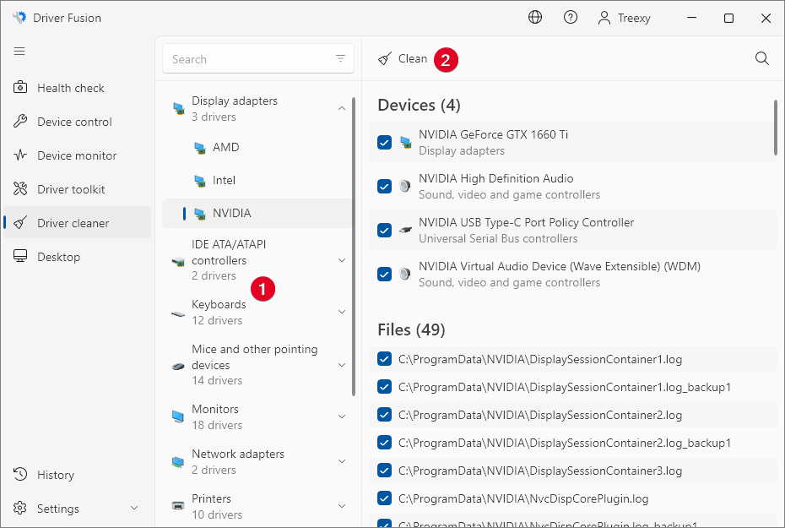Click the Network adapters category icon
Image resolution: width=785 pixels, height=528 pixels.
tap(178, 461)
